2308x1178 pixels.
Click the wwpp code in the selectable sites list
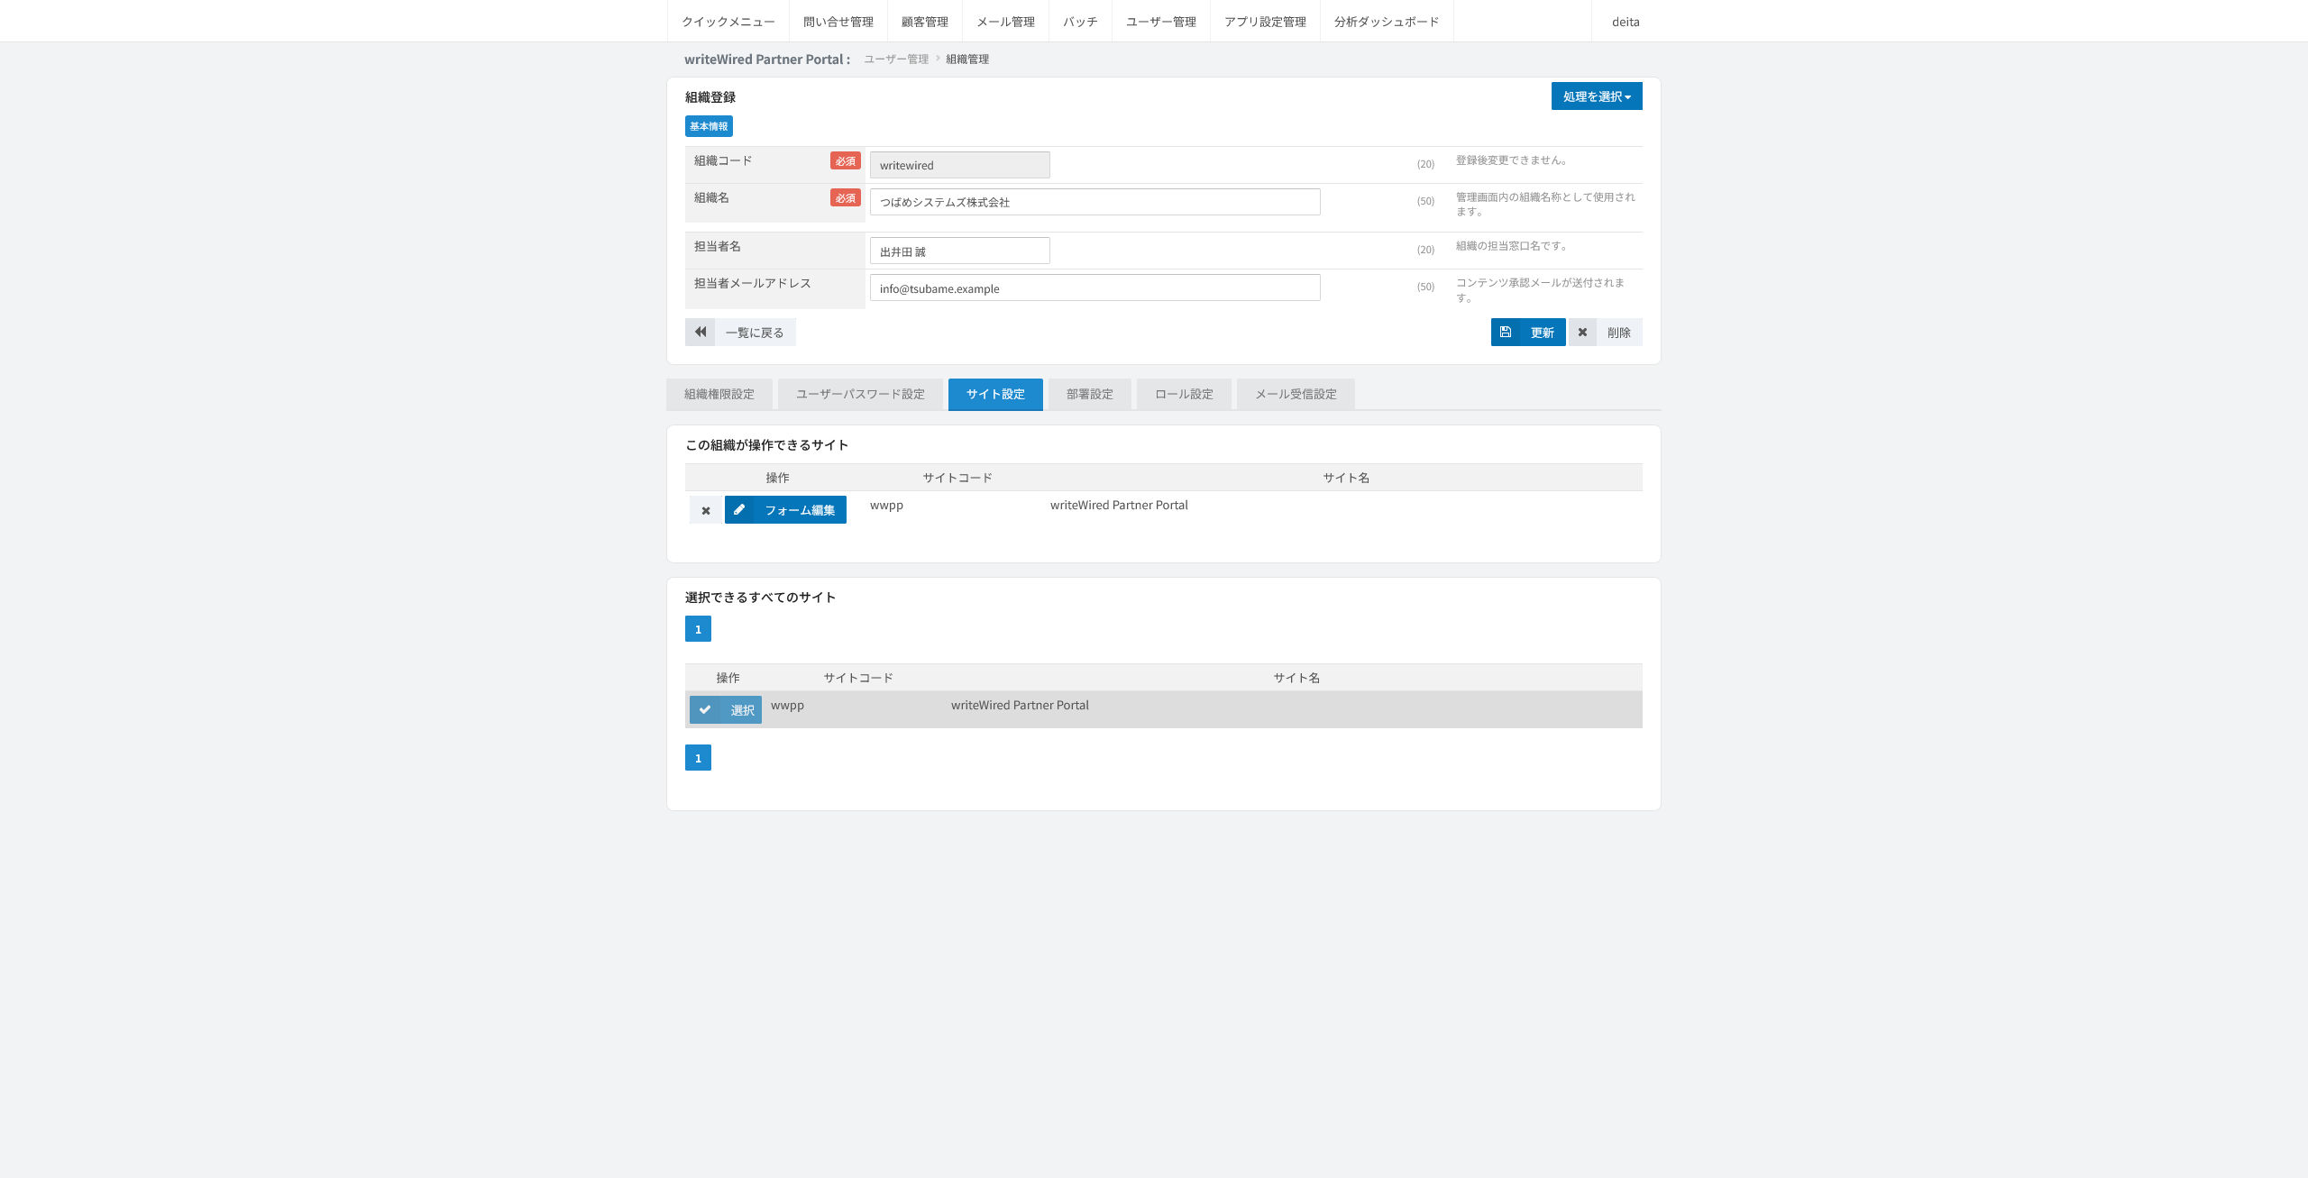(787, 705)
